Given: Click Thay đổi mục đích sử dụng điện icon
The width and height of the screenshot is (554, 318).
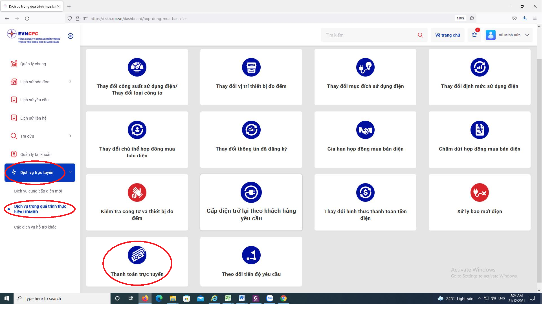Looking at the screenshot, I should click(x=365, y=68).
